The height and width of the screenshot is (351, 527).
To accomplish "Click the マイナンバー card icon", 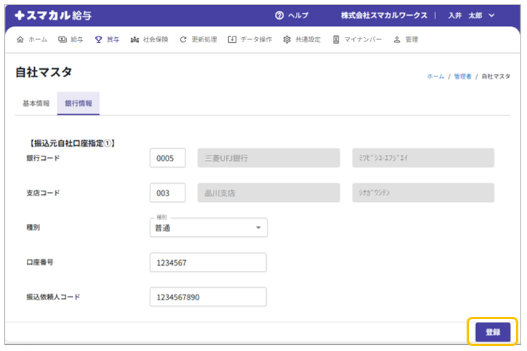I will (336, 40).
